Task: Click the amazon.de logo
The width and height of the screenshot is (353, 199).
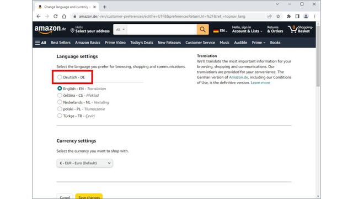Action: (x=50, y=29)
